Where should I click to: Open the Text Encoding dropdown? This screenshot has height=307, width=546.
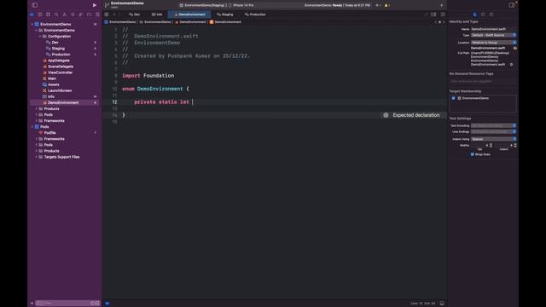(x=493, y=125)
